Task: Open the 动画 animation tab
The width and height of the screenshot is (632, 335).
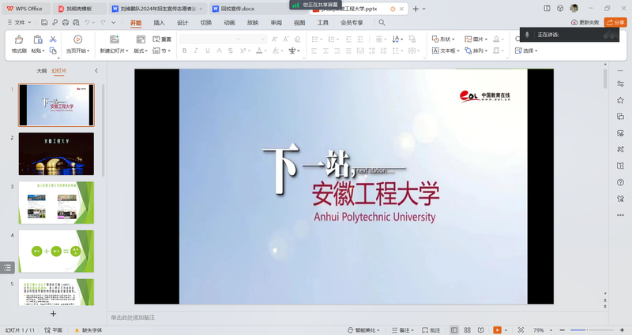Action: click(229, 23)
